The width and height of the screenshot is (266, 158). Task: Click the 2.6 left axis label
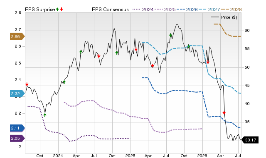(18, 46)
